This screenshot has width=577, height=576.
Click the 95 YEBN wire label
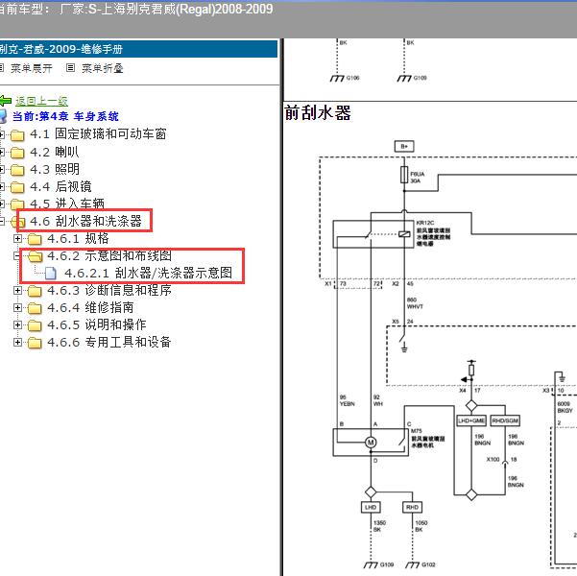[x=347, y=400]
